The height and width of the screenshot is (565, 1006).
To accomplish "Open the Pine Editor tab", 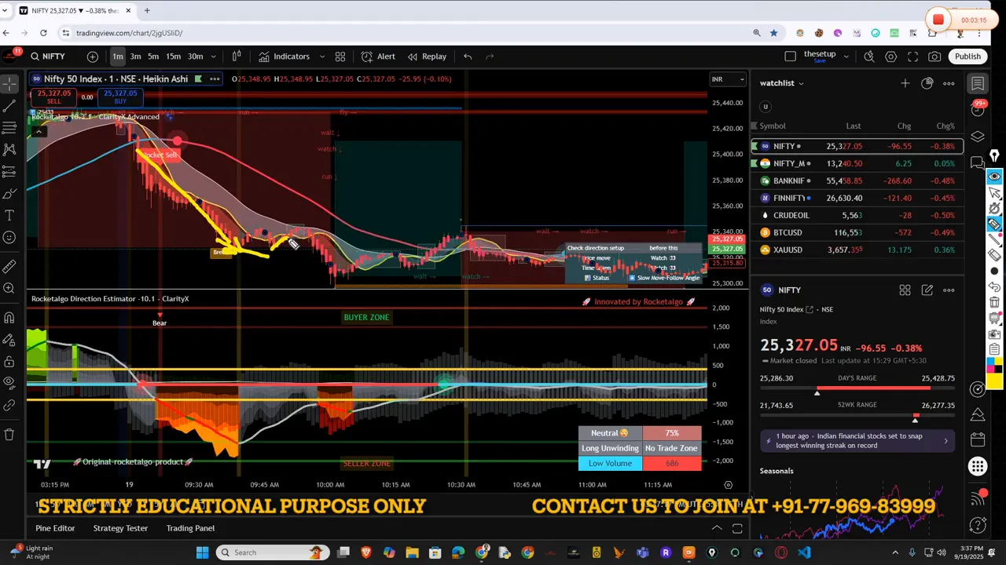I will coord(55,528).
